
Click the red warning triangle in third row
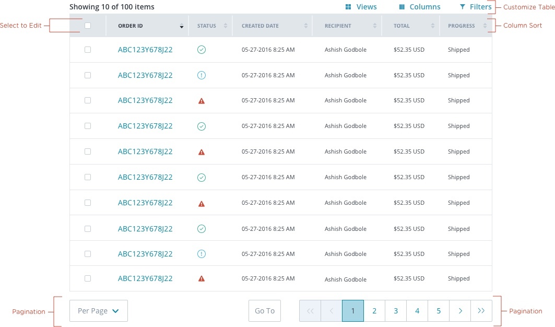click(x=202, y=101)
